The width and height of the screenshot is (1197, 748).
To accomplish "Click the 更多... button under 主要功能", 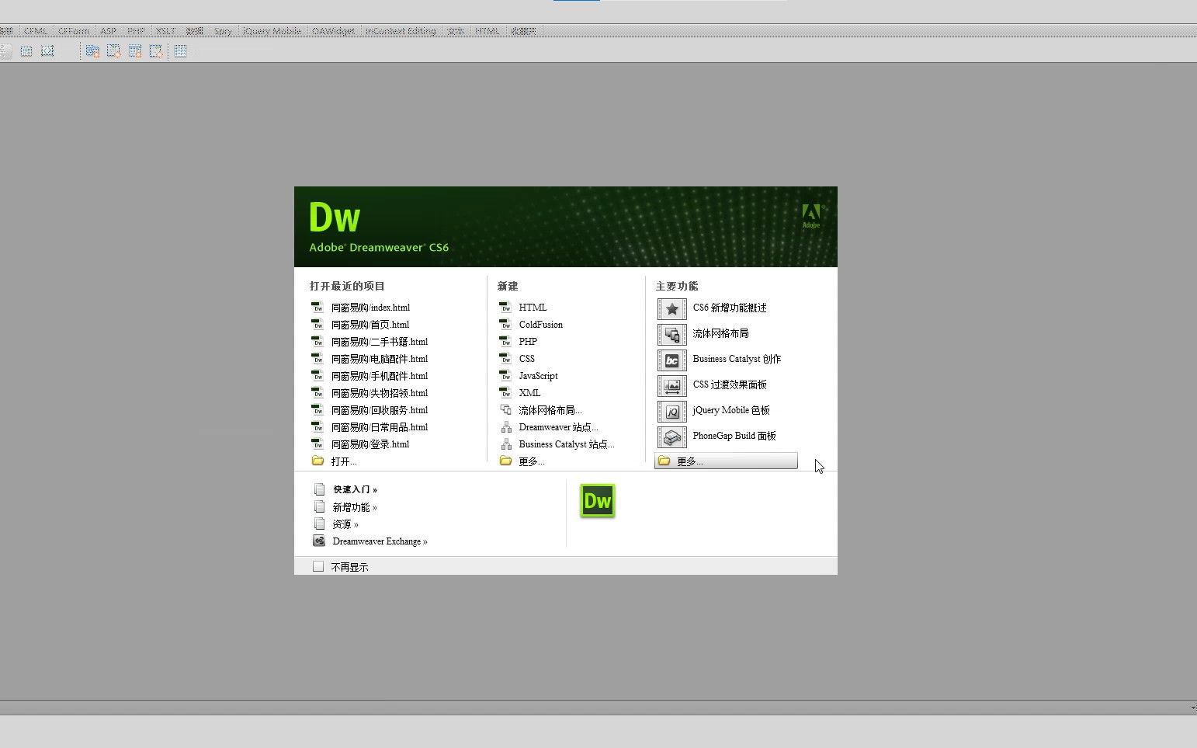I will tap(726, 461).
